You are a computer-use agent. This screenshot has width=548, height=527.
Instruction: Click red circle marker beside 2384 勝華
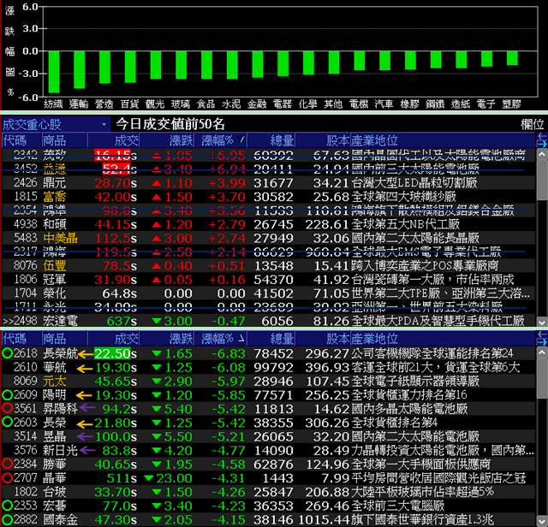[8, 465]
